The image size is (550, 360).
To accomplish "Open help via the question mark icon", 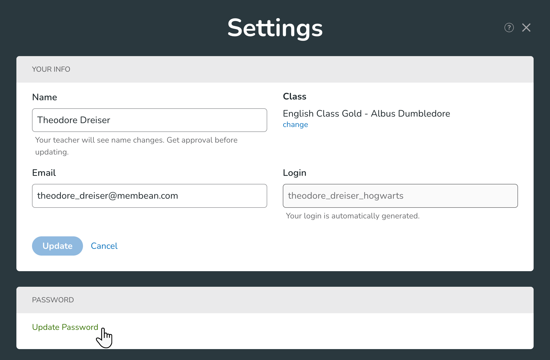I will pyautogui.click(x=509, y=28).
